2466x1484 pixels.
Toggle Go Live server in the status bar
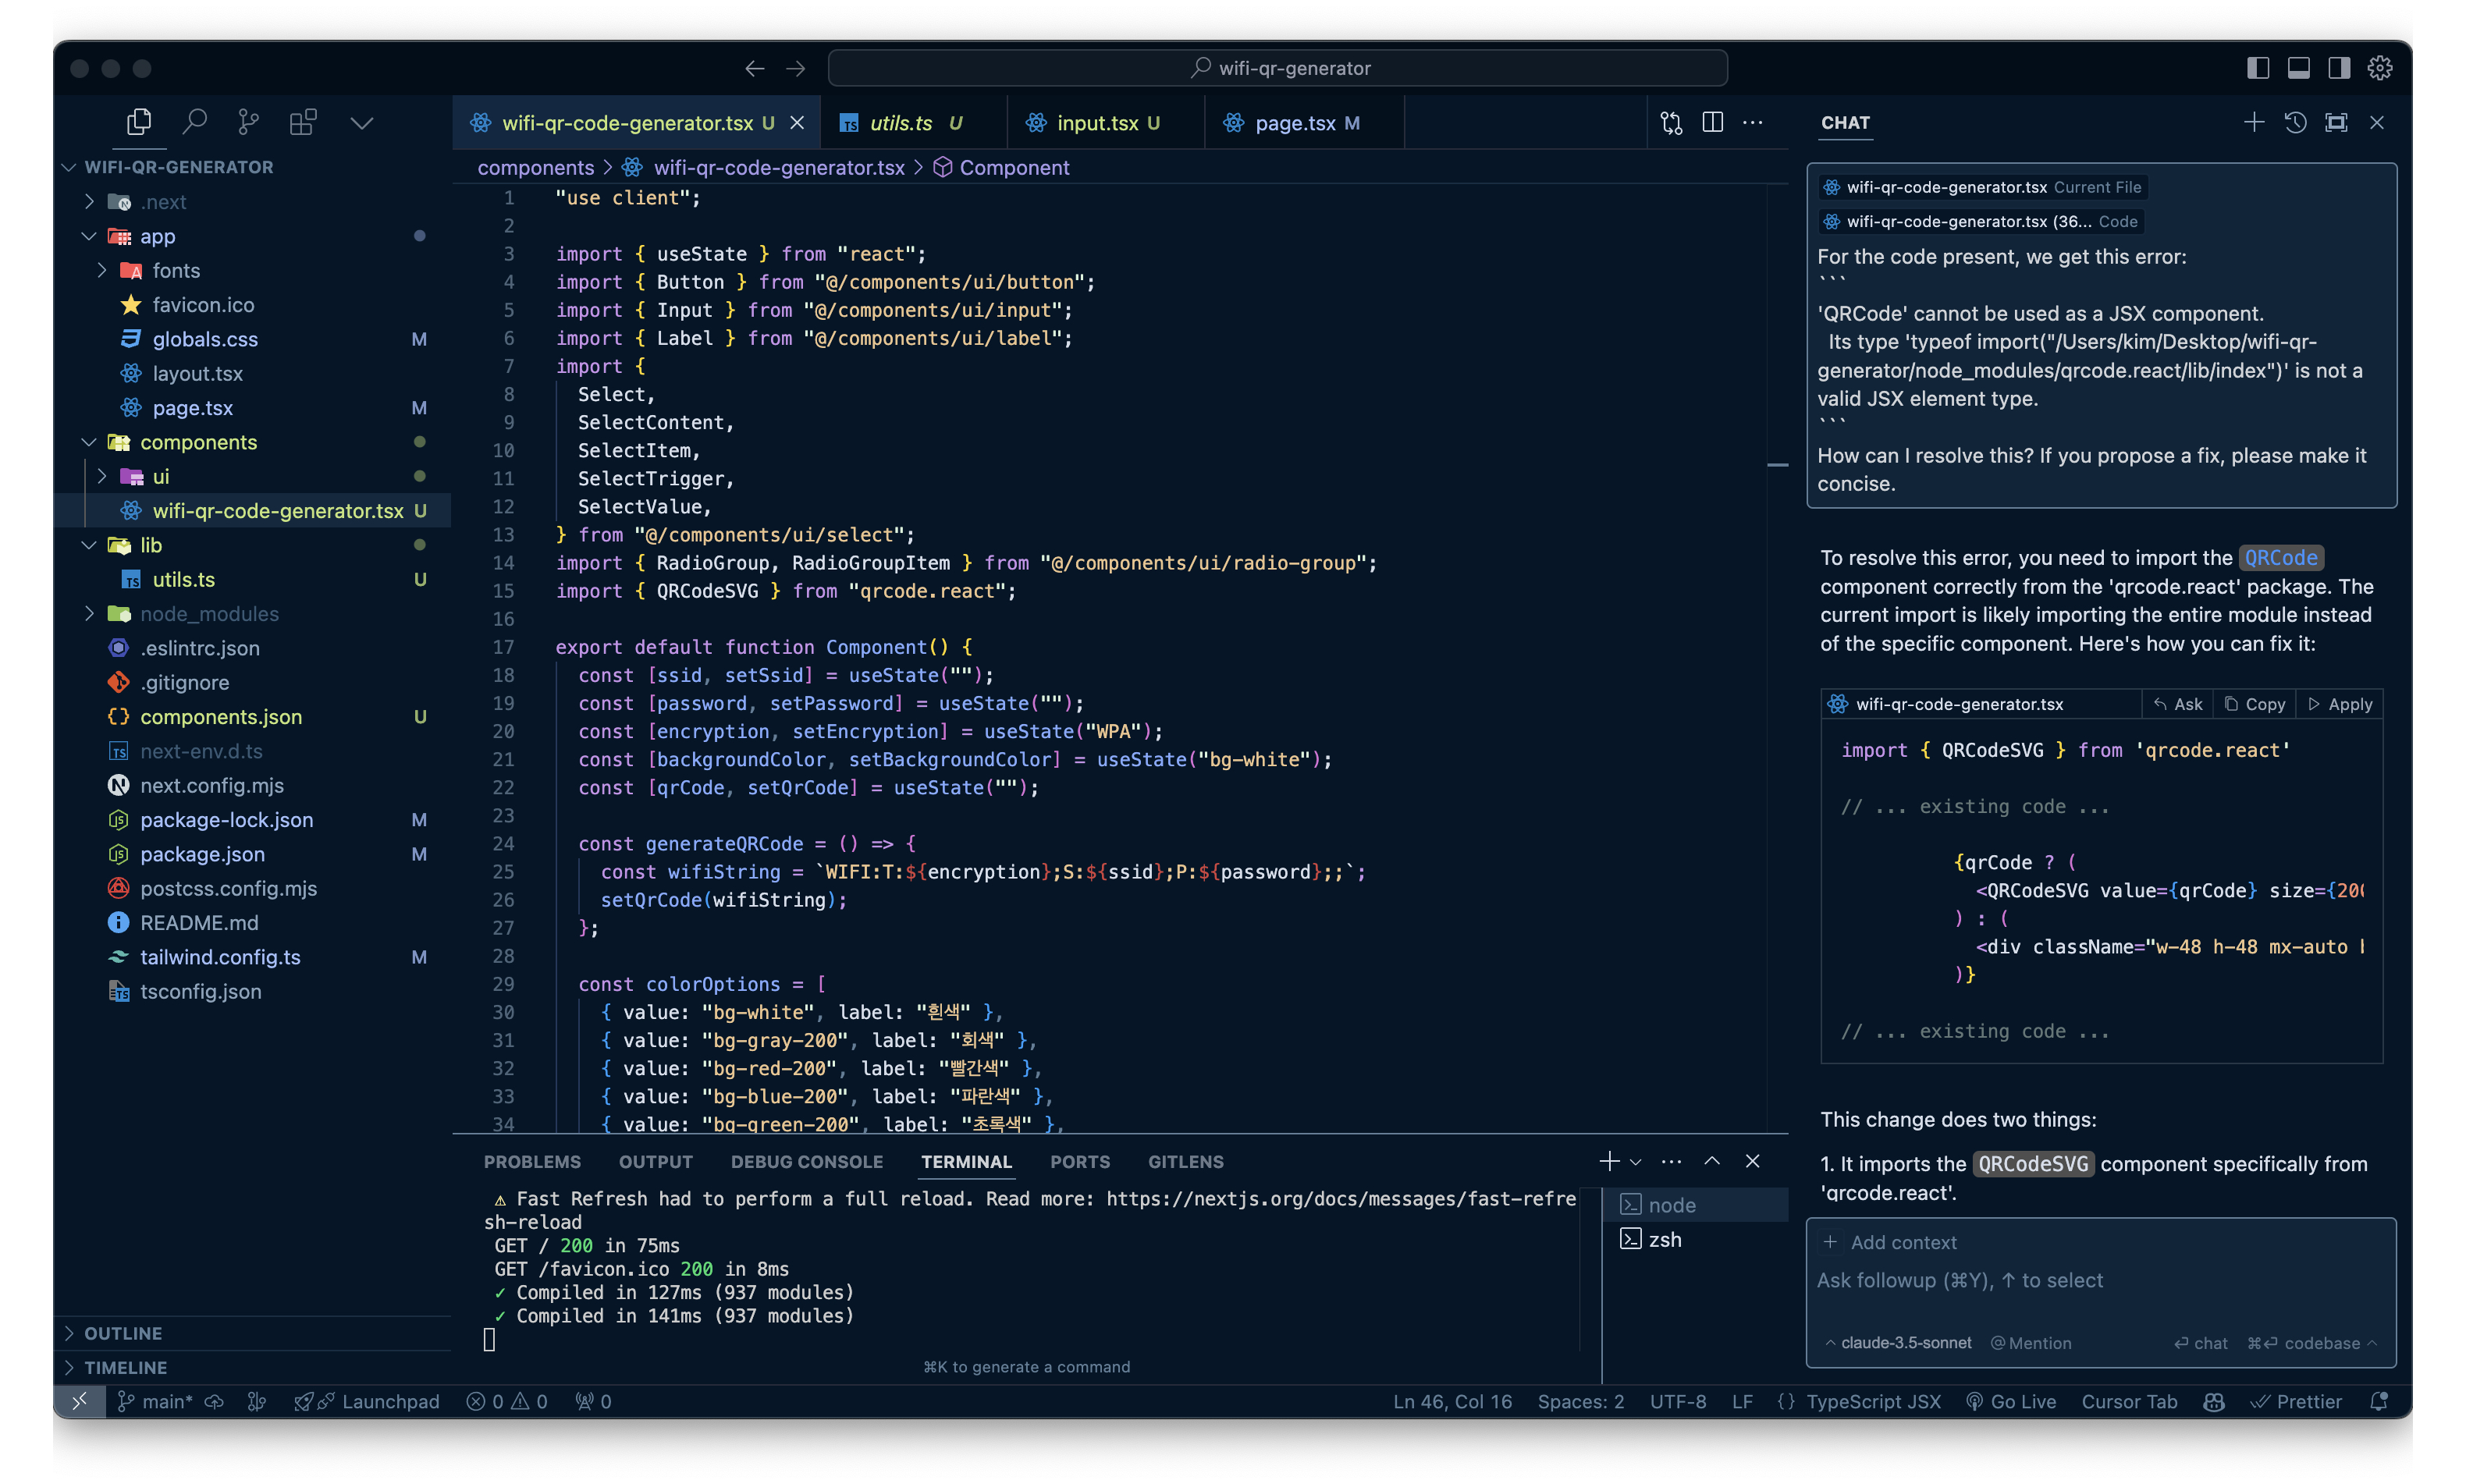(x=2012, y=1401)
